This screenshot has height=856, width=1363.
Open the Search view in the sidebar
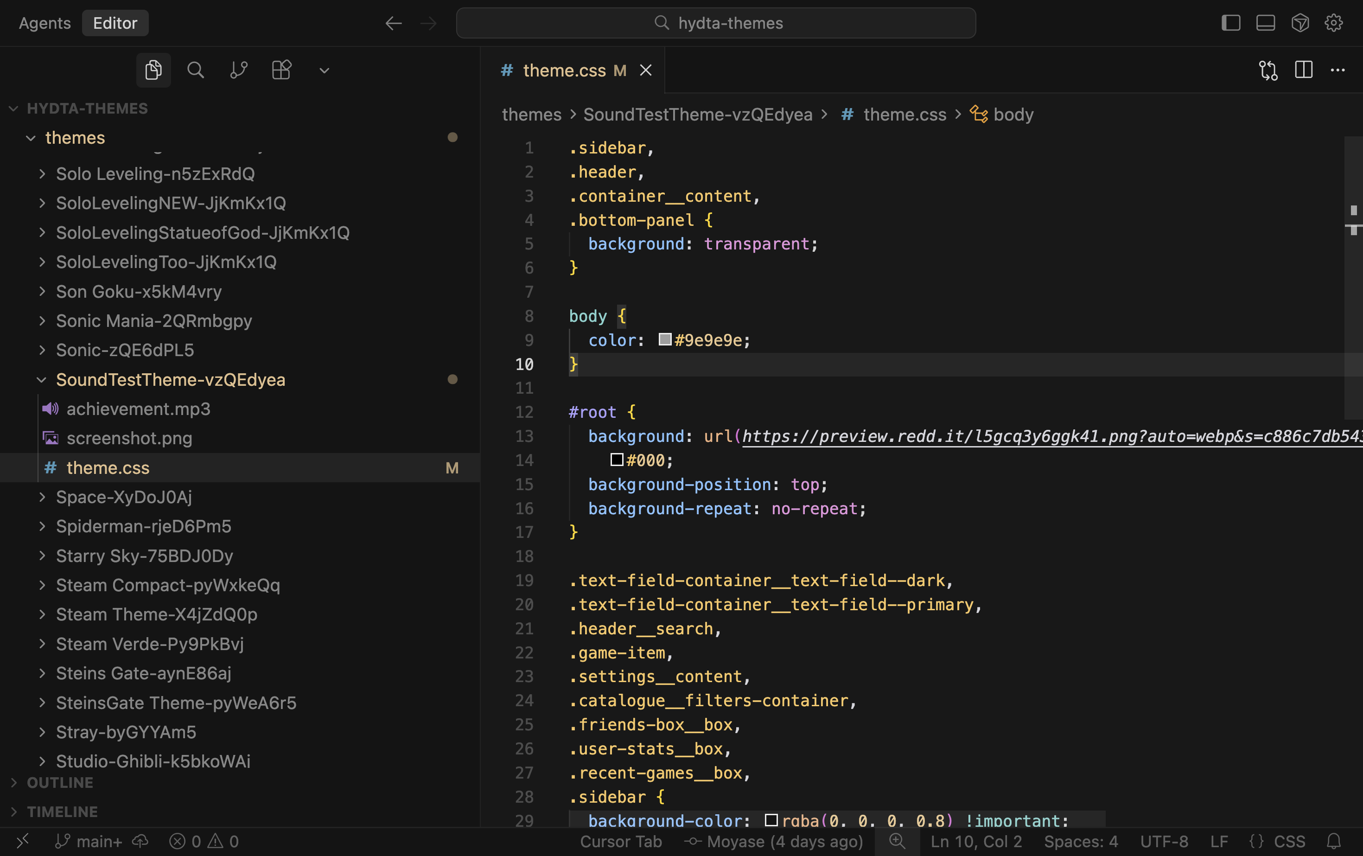tap(195, 70)
